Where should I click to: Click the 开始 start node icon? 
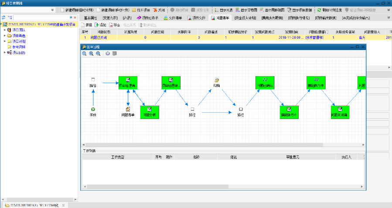93,109
